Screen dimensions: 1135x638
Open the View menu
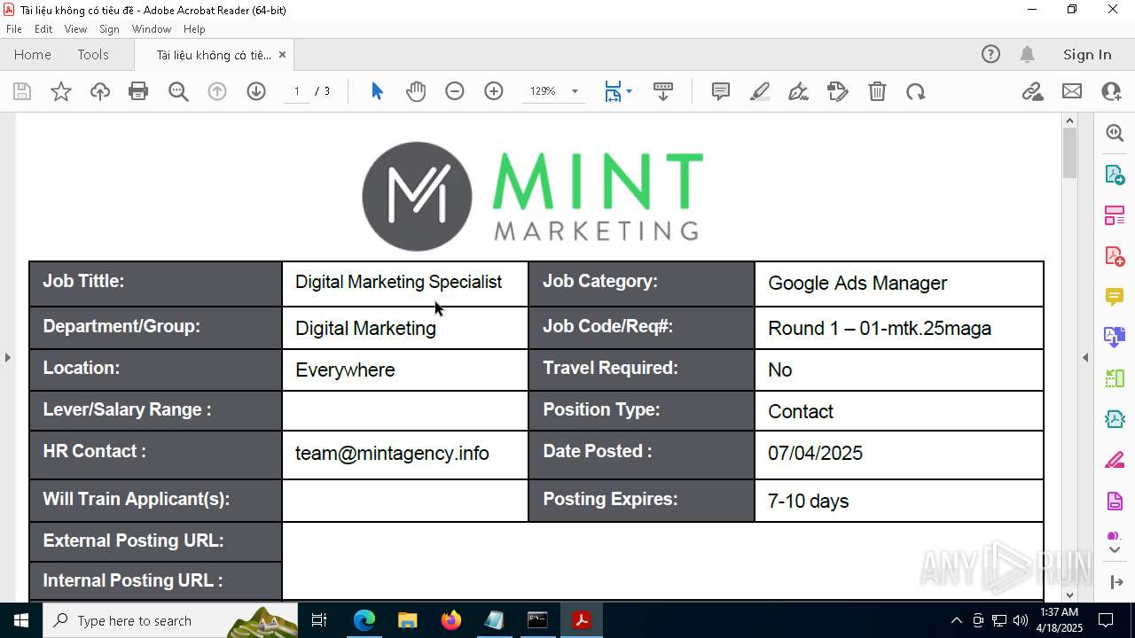(75, 29)
